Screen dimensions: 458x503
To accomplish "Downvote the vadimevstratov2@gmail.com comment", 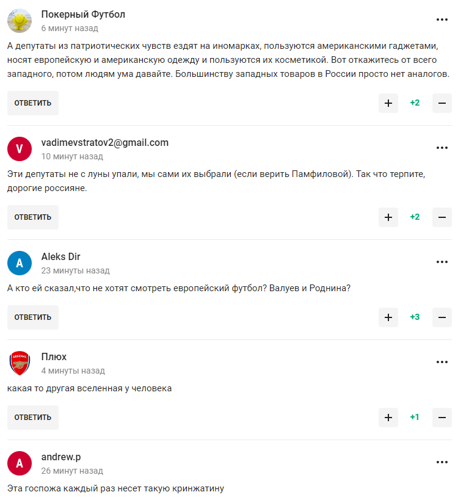I will pos(442,217).
